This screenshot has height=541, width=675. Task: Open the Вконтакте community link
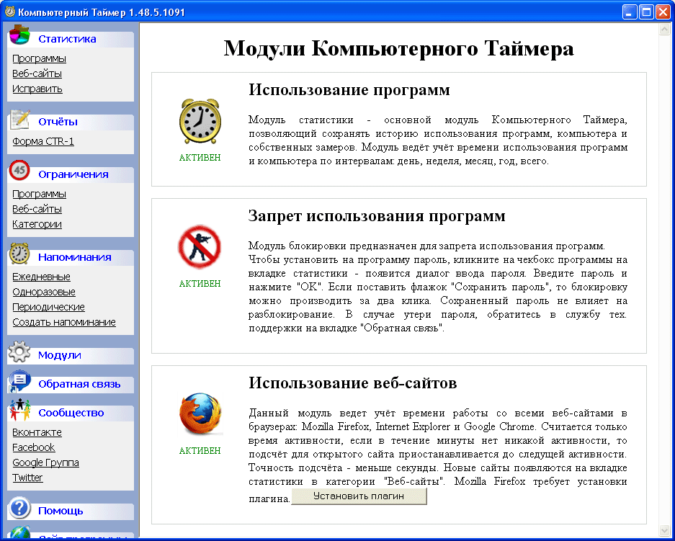click(37, 432)
